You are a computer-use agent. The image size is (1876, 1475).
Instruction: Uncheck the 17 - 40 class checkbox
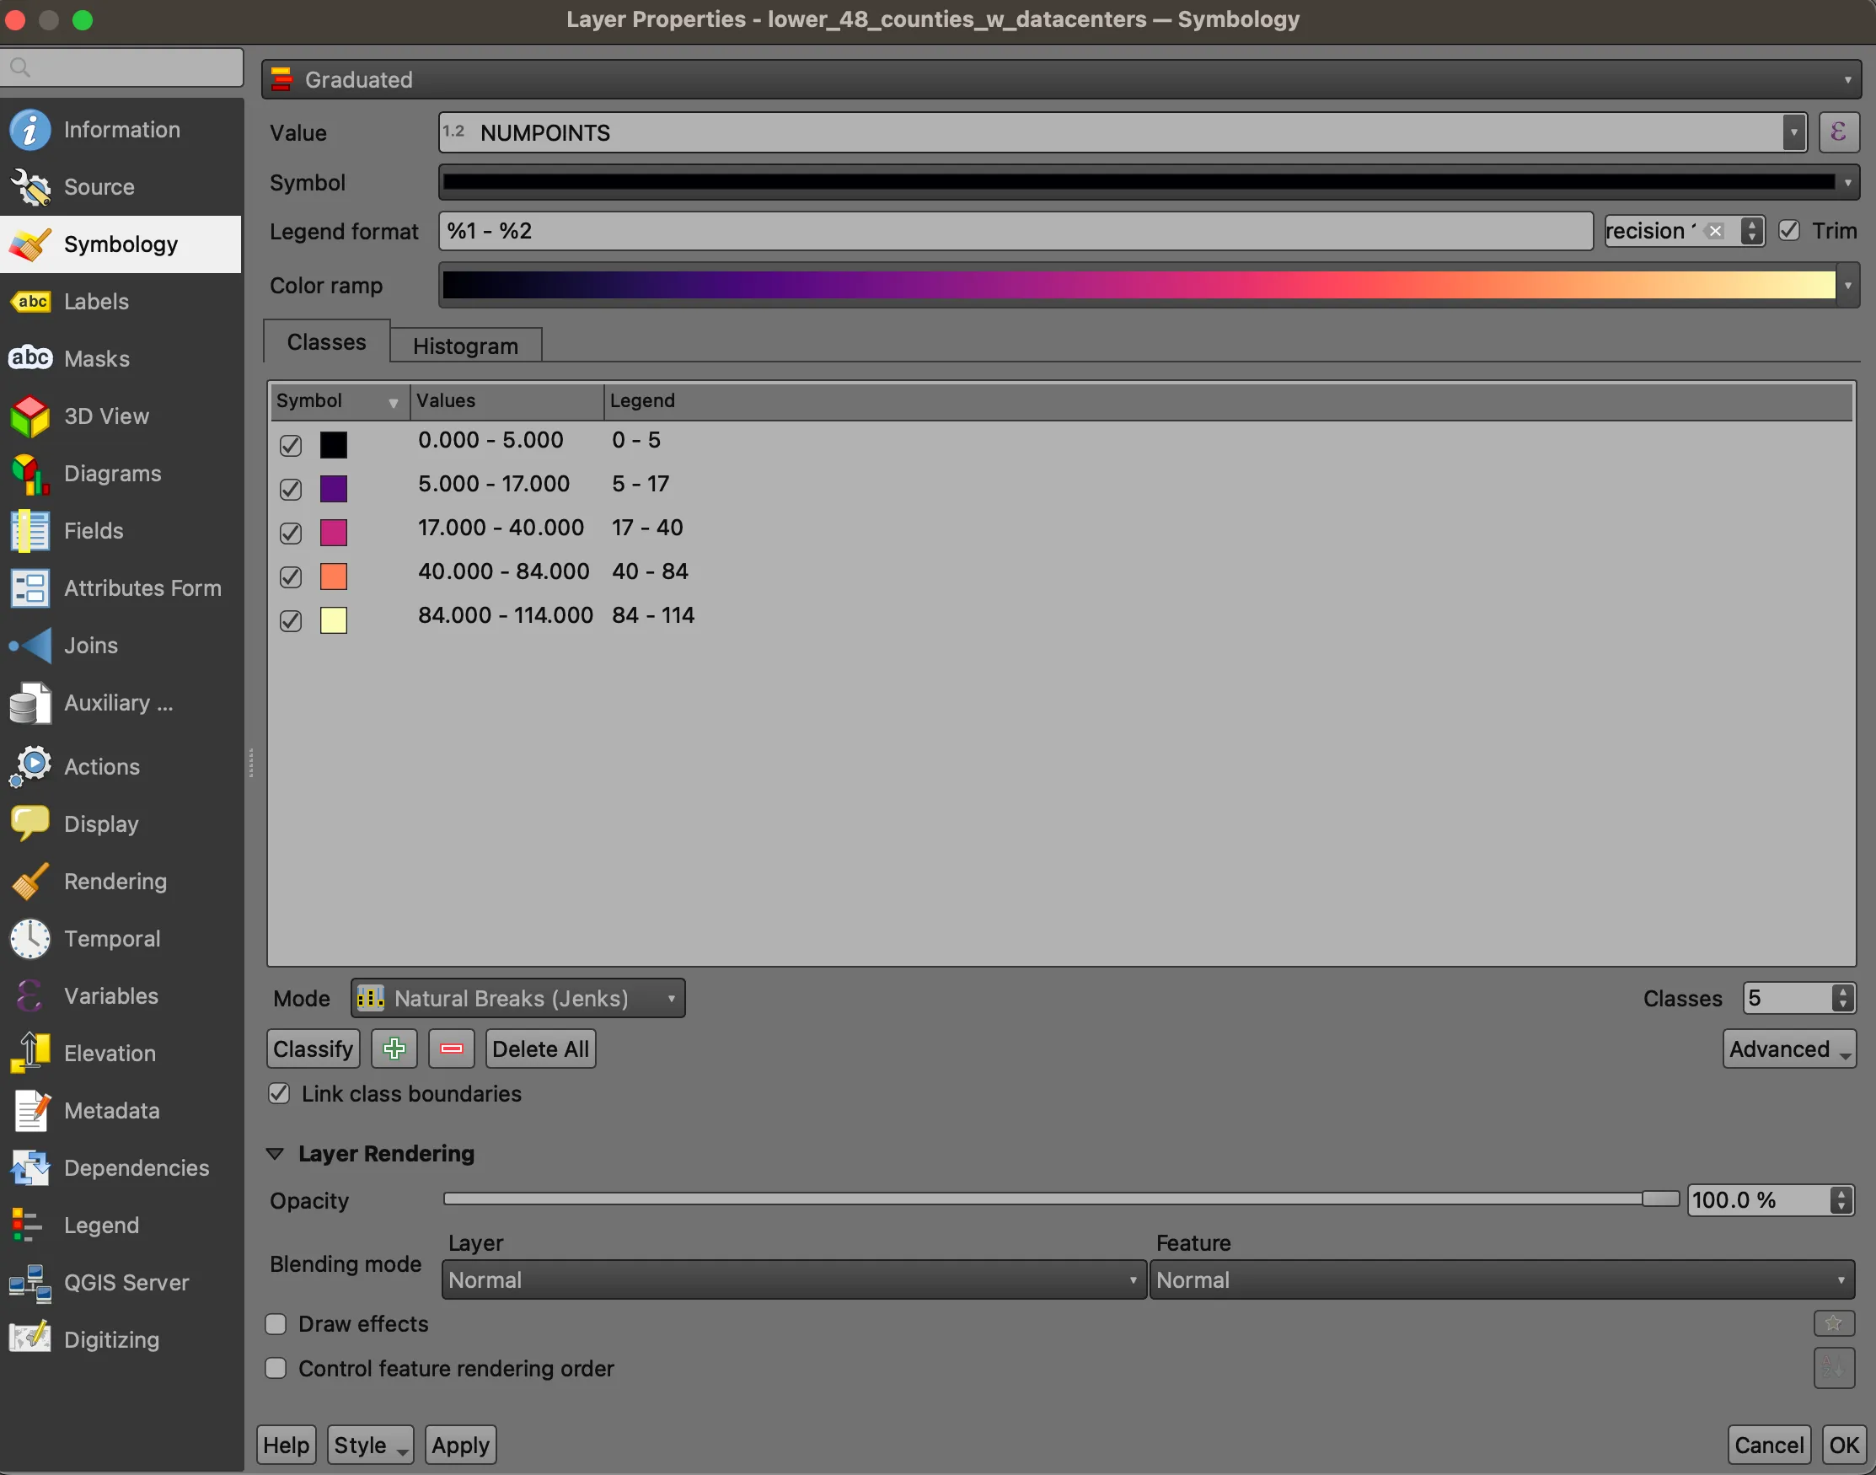[291, 533]
